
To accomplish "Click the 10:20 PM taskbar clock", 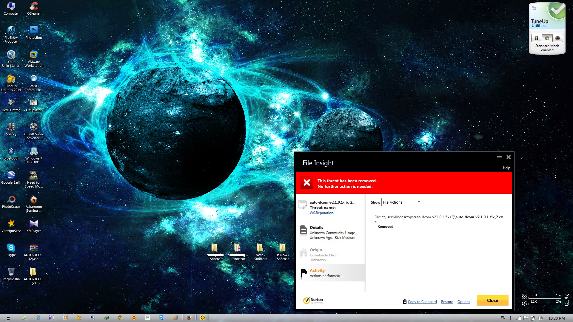I will tap(557, 318).
